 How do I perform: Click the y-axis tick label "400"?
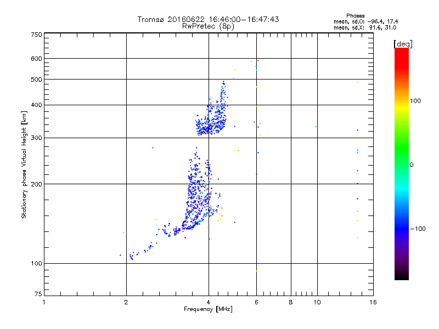coord(36,105)
